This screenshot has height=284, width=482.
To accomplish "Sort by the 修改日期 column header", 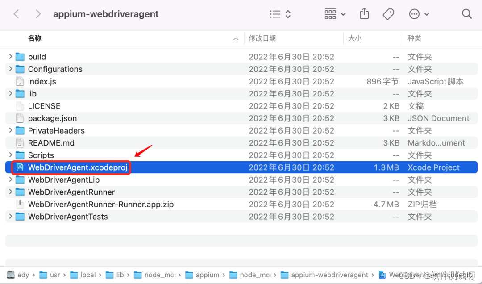I will point(262,38).
